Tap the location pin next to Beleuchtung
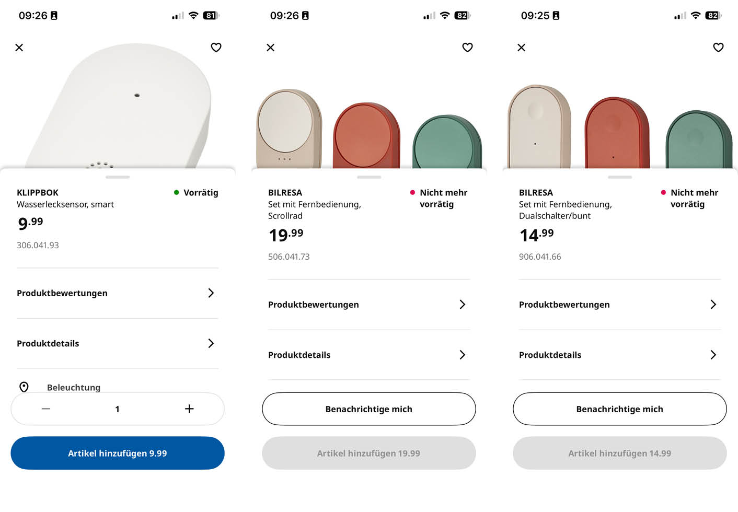The image size is (738, 512). click(x=24, y=387)
